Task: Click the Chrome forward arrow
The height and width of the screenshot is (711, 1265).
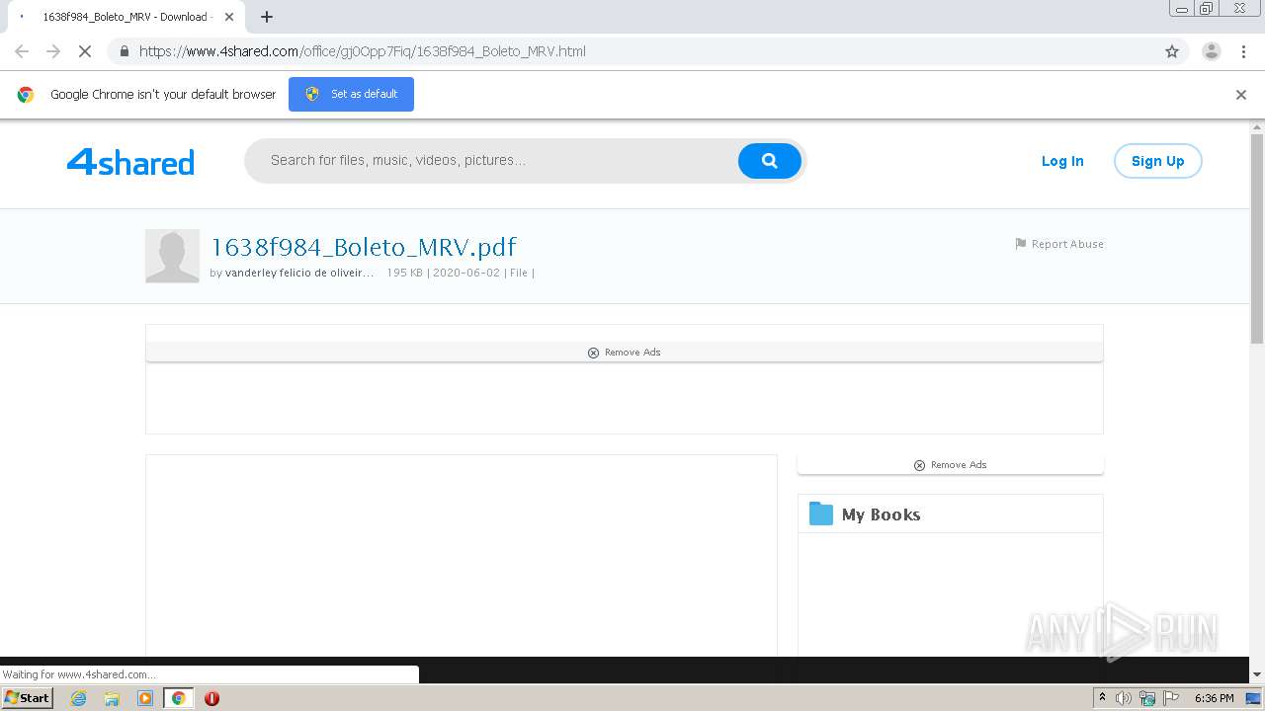Action: point(53,51)
